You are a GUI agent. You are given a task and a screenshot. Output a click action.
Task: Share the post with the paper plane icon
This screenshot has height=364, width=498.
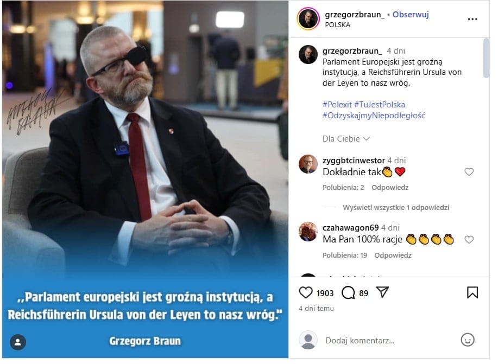(382, 292)
